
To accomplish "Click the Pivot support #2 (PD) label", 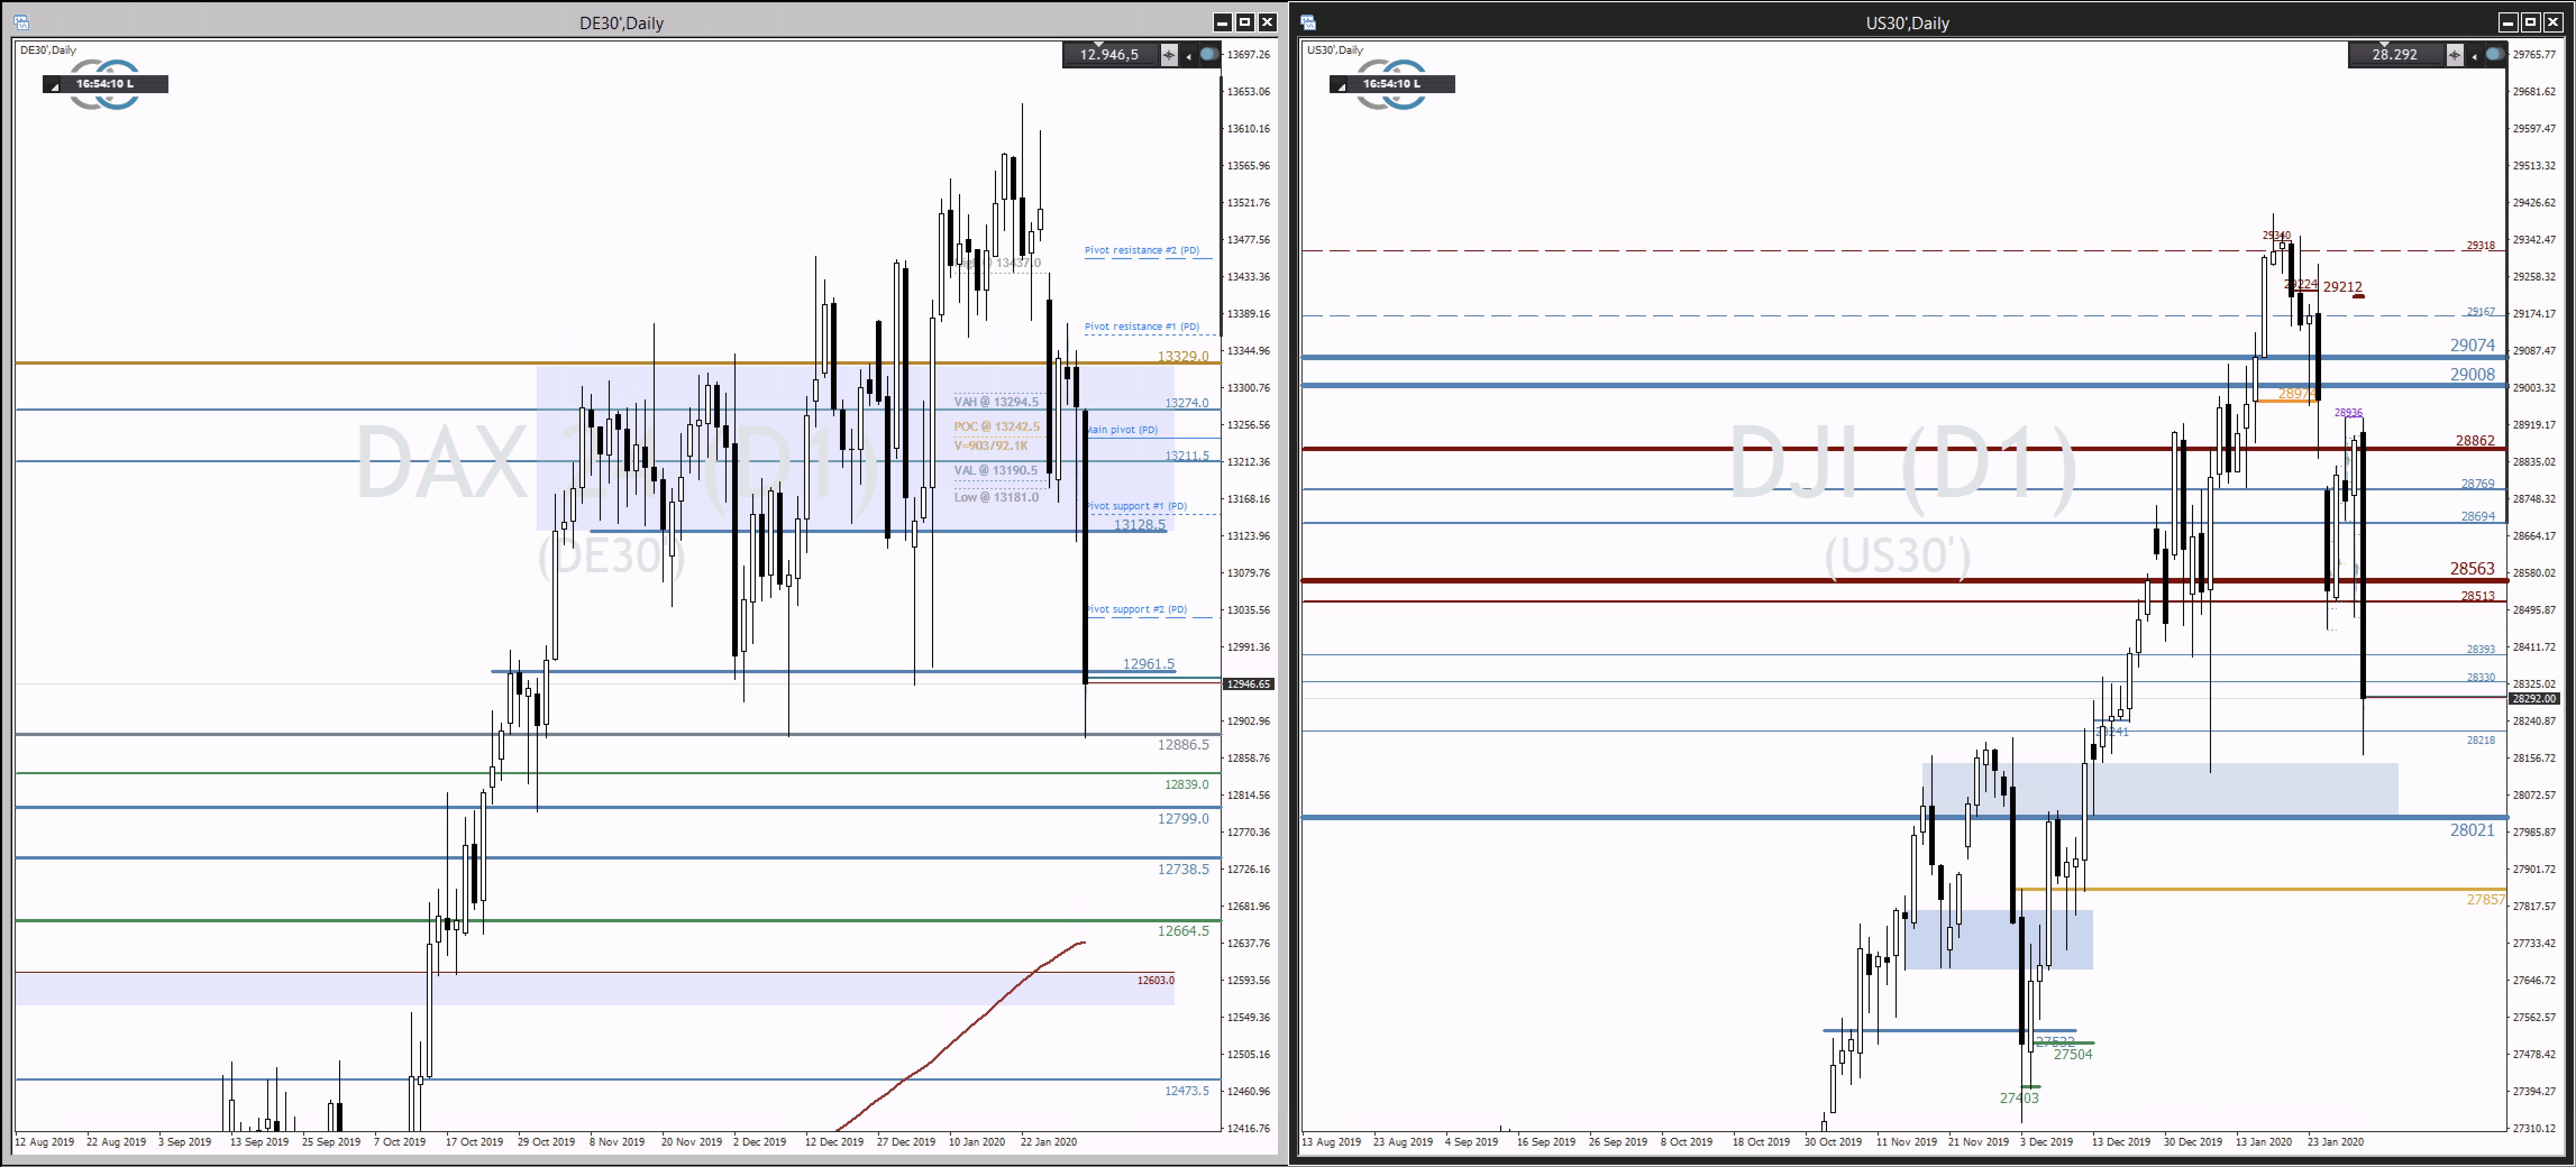I will tap(1137, 609).
